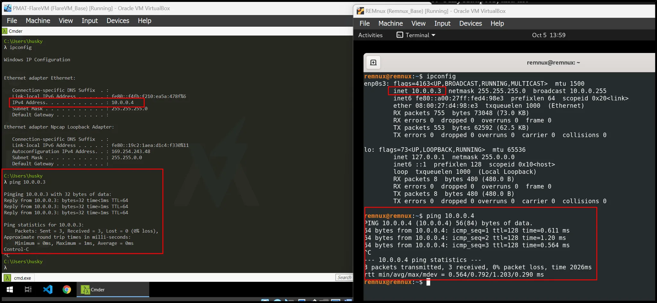Click the Cmder lambda title icon
Screen dimensions: 657x303
click(x=5, y=31)
